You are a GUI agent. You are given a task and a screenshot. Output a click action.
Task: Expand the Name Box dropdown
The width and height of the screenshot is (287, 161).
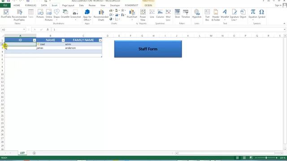tap(24, 30)
